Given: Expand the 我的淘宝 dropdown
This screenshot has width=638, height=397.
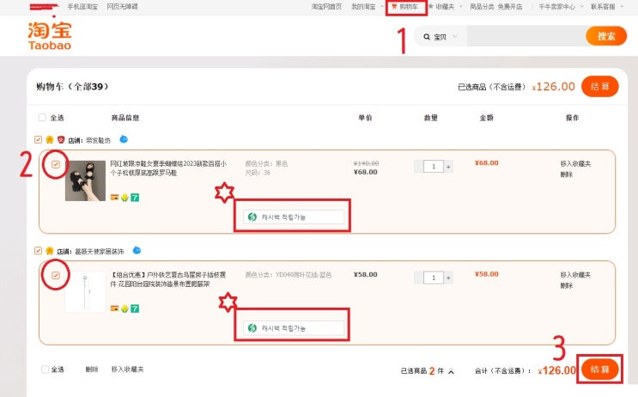Looking at the screenshot, I should click(x=381, y=7).
